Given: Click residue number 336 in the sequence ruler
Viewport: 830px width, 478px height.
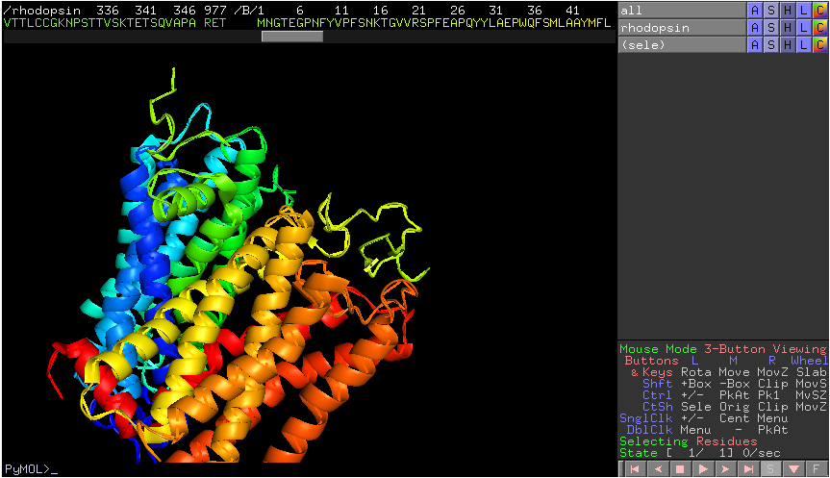Looking at the screenshot, I should 108,11.
